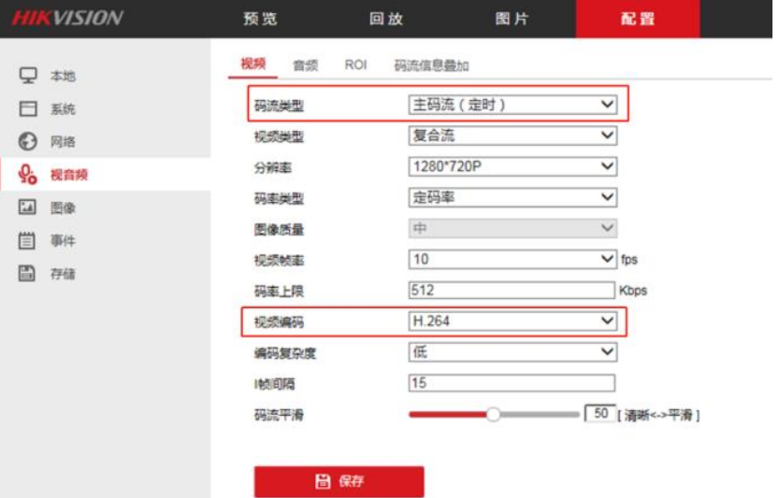Click the 码流平滑 slider handle
The width and height of the screenshot is (779, 498).
tap(493, 414)
